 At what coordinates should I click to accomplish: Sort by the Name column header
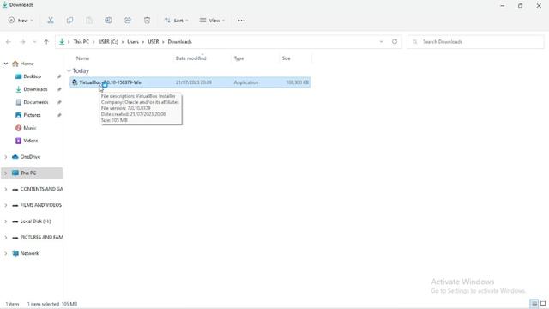click(82, 58)
